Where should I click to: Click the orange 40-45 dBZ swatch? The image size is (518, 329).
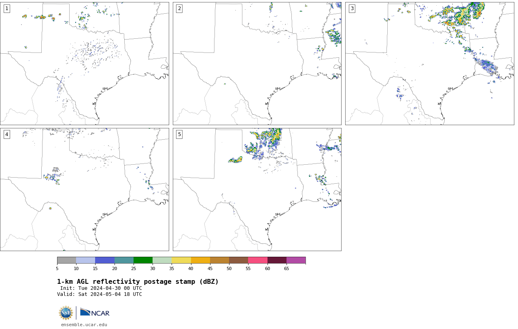[x=200, y=260]
